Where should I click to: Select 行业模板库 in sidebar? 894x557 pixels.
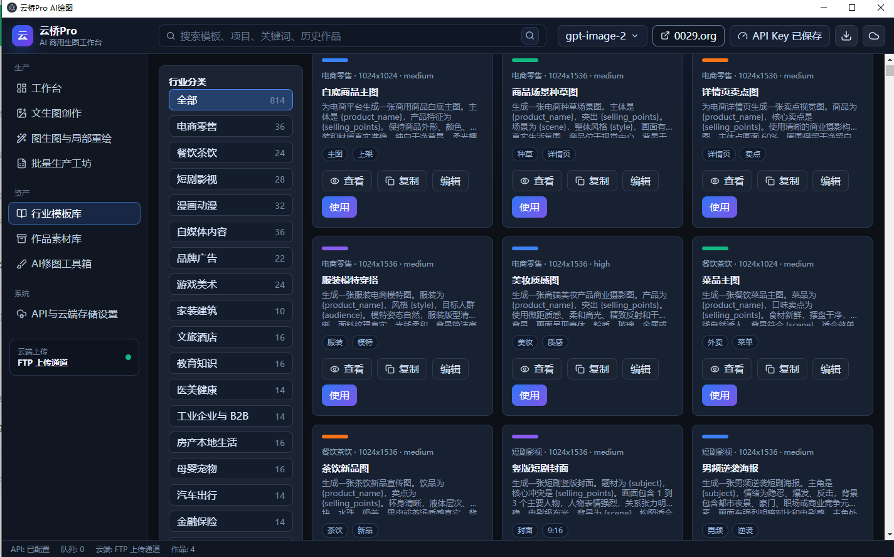[x=74, y=213]
